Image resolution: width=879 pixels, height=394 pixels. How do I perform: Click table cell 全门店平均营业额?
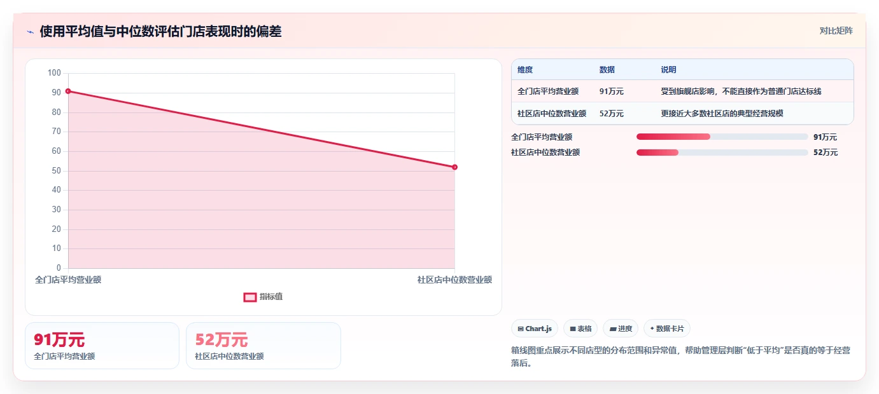[548, 92]
